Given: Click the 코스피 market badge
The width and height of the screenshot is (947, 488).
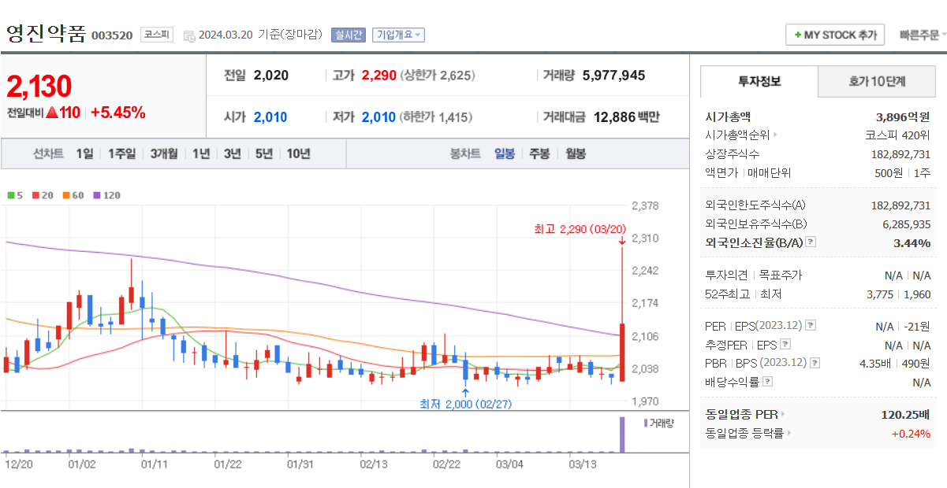Looking at the screenshot, I should (156, 35).
